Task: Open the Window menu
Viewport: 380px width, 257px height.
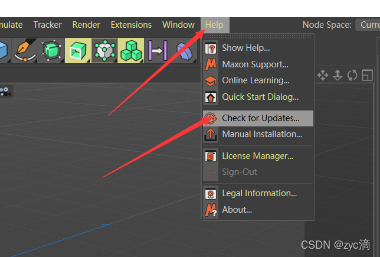Action: click(178, 25)
